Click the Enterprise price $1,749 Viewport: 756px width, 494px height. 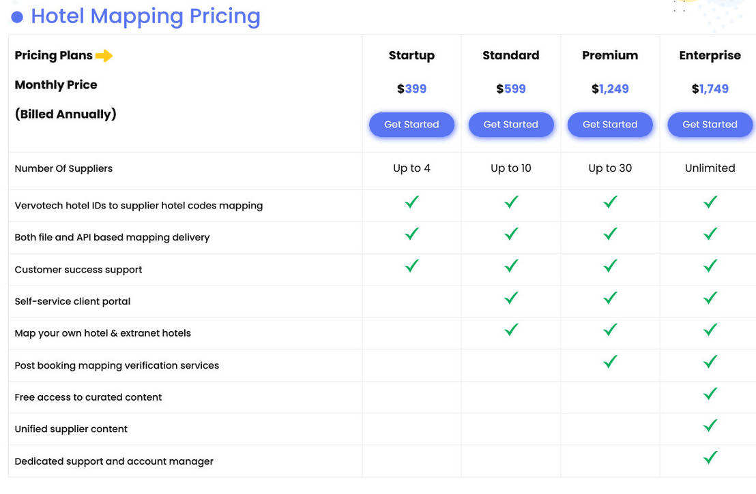pos(710,89)
